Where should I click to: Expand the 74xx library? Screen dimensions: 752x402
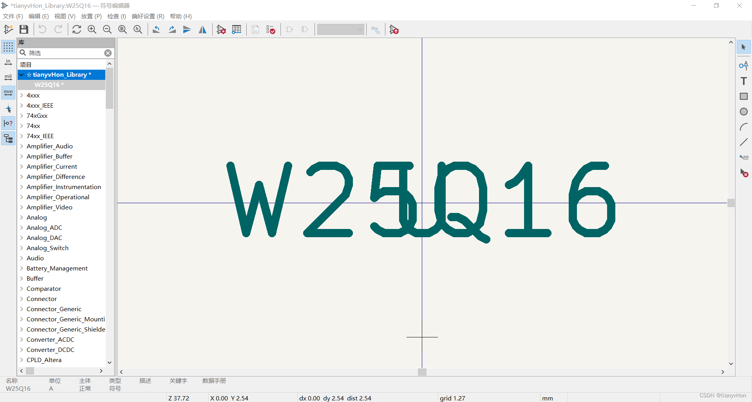point(22,126)
